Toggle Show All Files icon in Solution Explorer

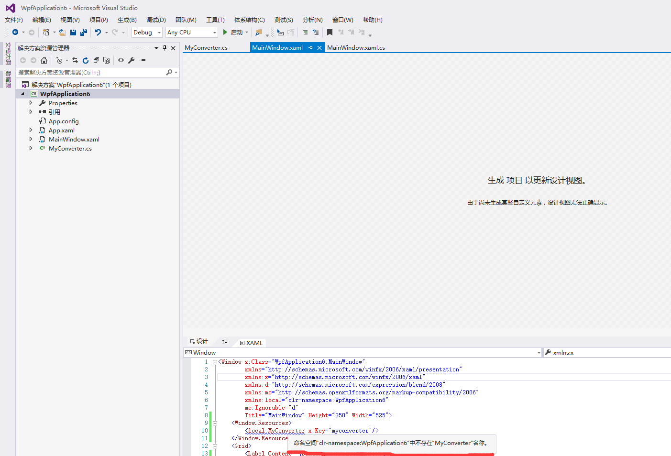(x=107, y=60)
